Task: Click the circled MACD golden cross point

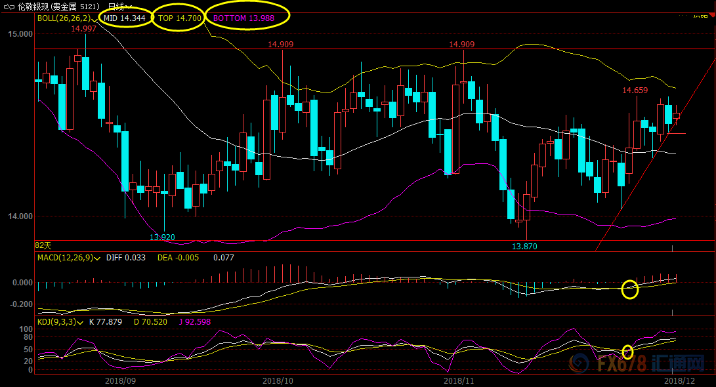Action: point(629,289)
